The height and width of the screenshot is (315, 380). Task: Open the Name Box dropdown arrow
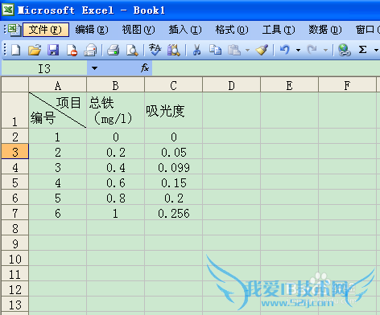pos(94,68)
